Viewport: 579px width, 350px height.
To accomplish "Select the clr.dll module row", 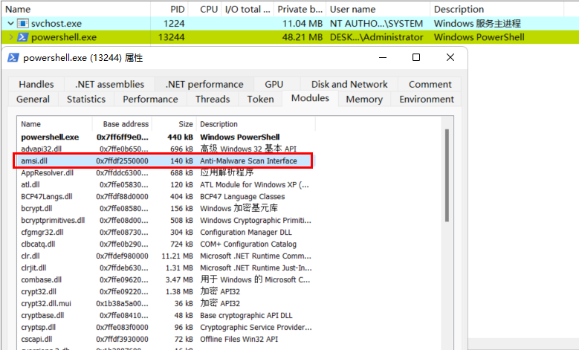I will [x=166, y=256].
